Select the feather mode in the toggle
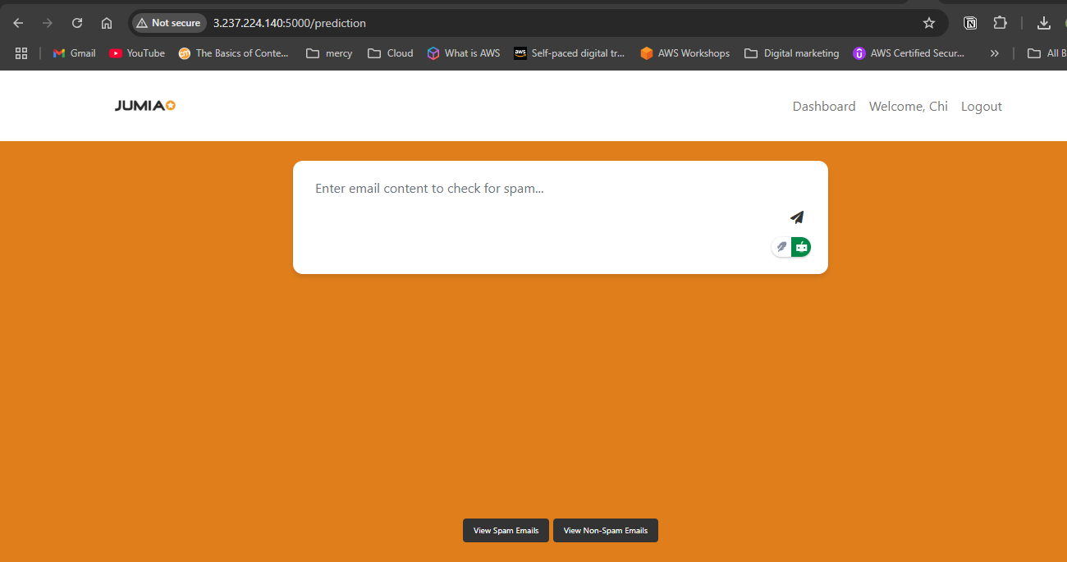1067x562 pixels. click(x=782, y=247)
